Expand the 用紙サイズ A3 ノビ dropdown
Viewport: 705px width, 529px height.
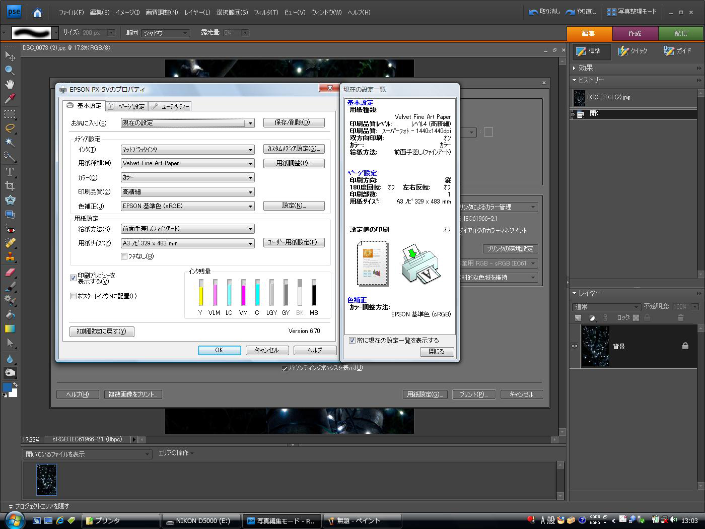tap(187, 243)
